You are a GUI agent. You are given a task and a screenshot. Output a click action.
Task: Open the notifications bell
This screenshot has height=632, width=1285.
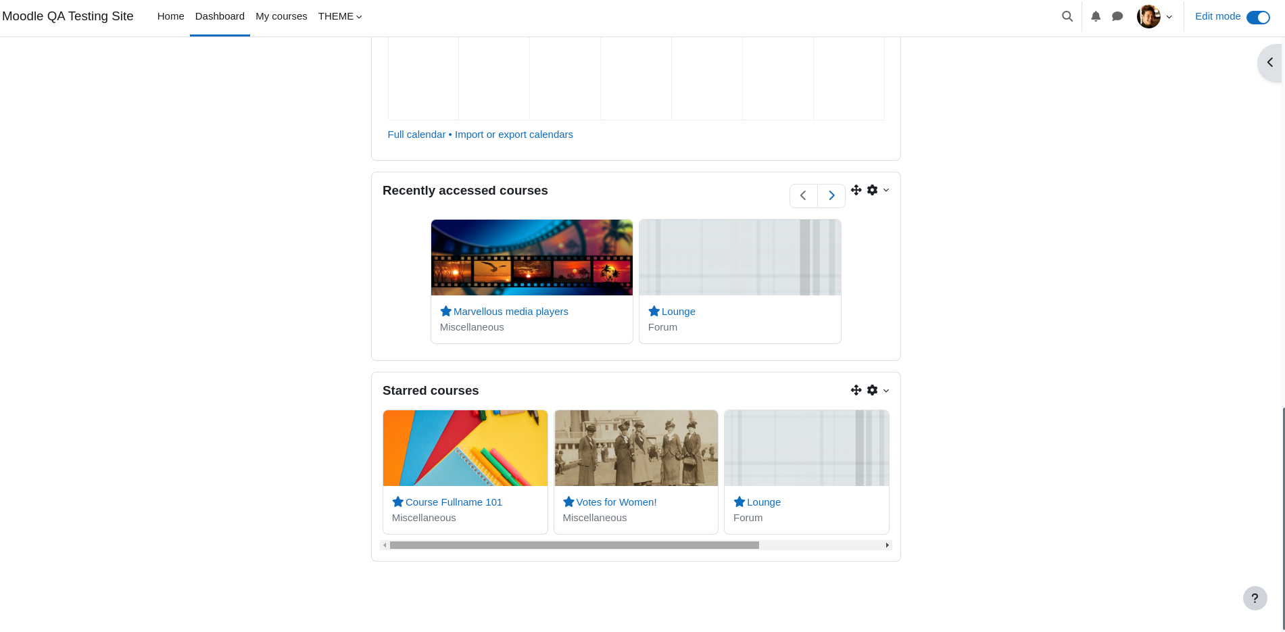point(1096,16)
